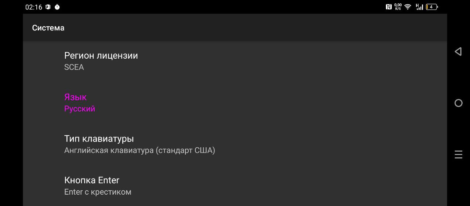Tap the network speed K/S indicator
This screenshot has width=470, height=206.
pyautogui.click(x=398, y=7)
